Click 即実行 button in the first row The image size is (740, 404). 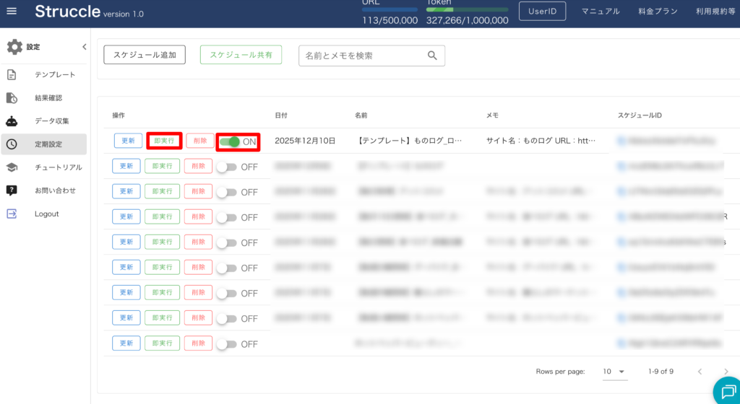coord(164,141)
